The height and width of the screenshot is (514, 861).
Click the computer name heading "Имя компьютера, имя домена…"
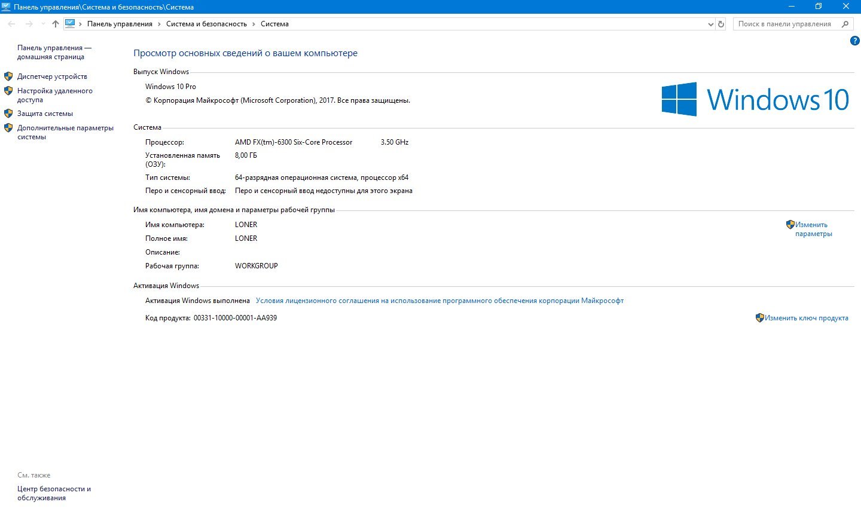tap(234, 210)
